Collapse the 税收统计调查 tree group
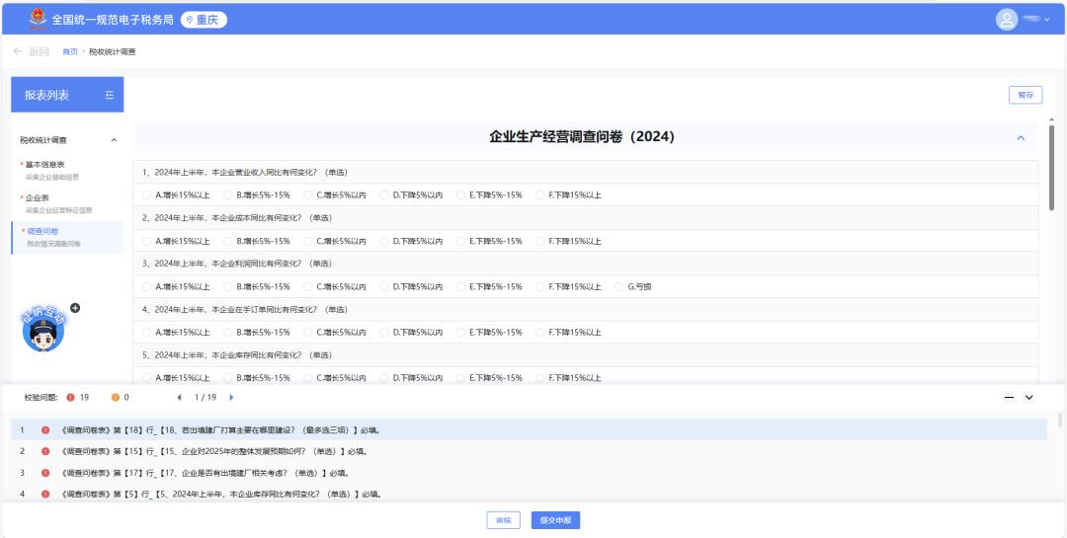This screenshot has height=538, width=1067. click(113, 140)
